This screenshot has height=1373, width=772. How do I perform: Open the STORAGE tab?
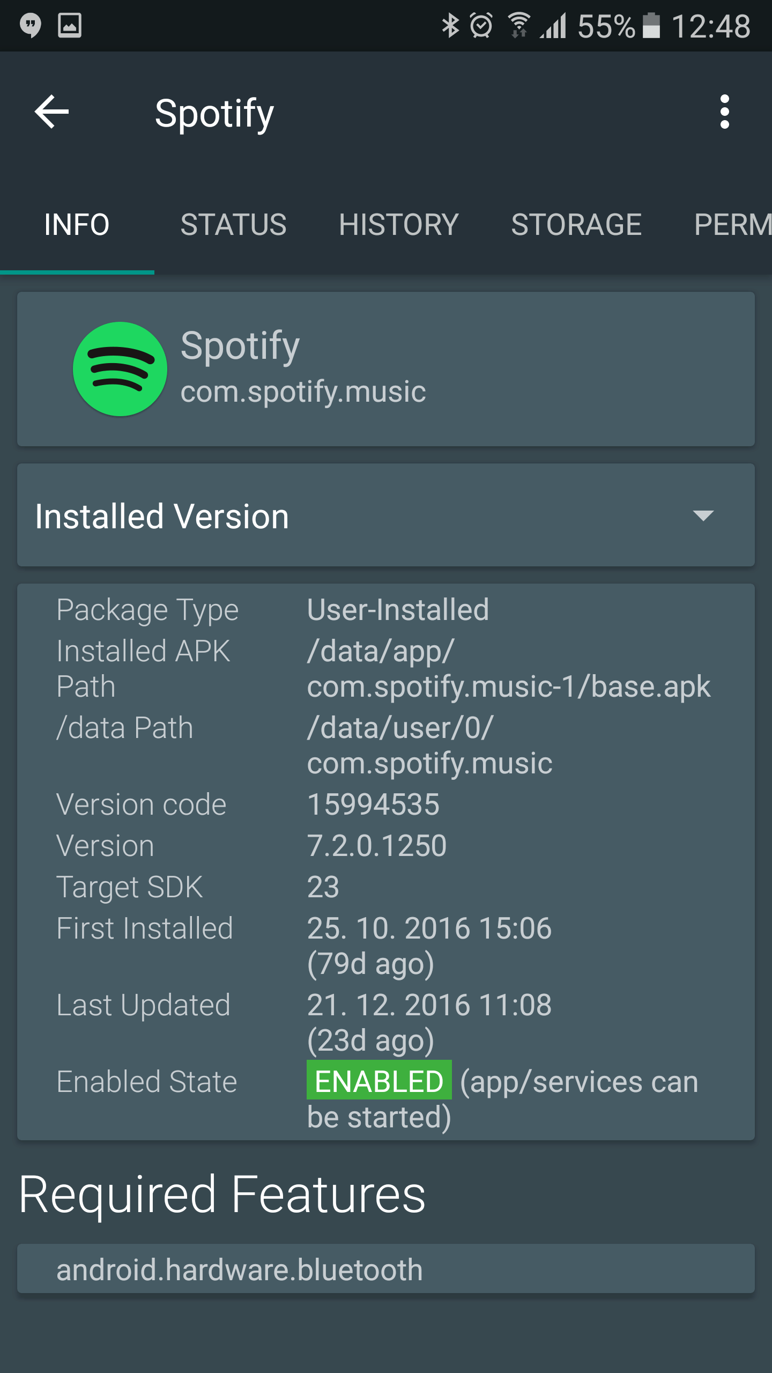click(576, 224)
